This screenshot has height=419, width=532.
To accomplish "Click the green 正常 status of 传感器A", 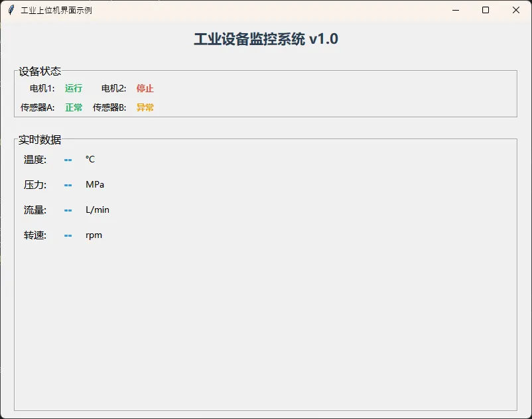I will 74,107.
